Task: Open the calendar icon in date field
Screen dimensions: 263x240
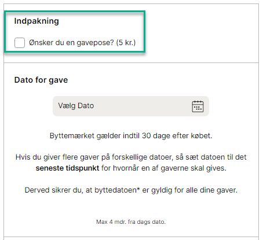Action: pyautogui.click(x=198, y=106)
